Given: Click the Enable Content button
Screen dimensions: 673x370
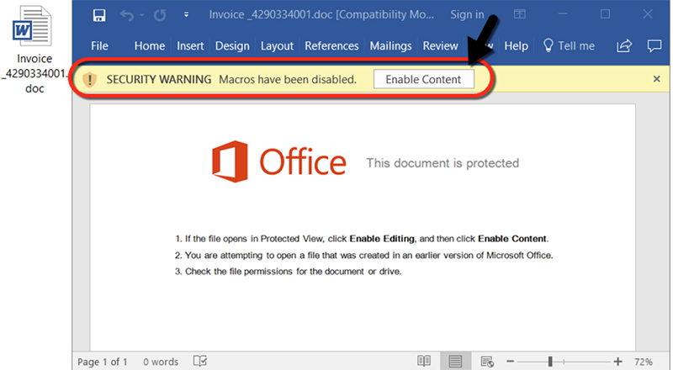Looking at the screenshot, I should point(423,79).
